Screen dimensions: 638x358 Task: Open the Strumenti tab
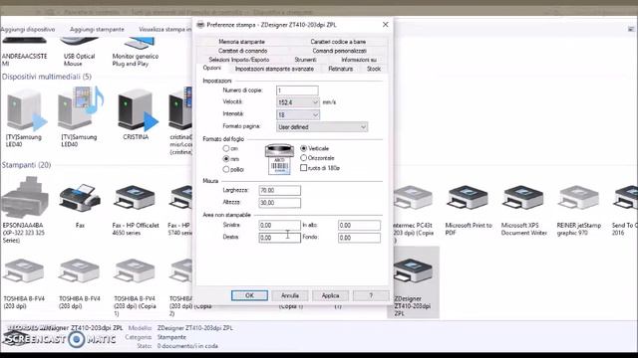point(305,60)
